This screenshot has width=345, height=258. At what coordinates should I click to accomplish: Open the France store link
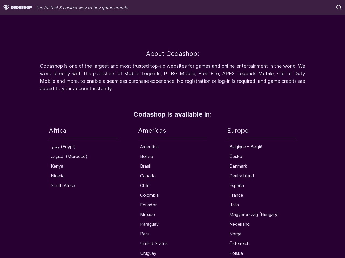pyautogui.click(x=236, y=195)
